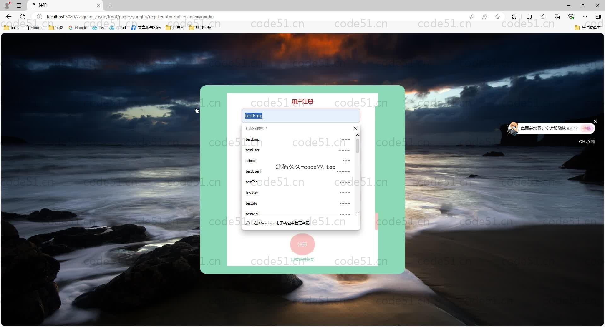Screen dimensions: 605x327
Task: Open the collections icon
Action: click(x=557, y=17)
